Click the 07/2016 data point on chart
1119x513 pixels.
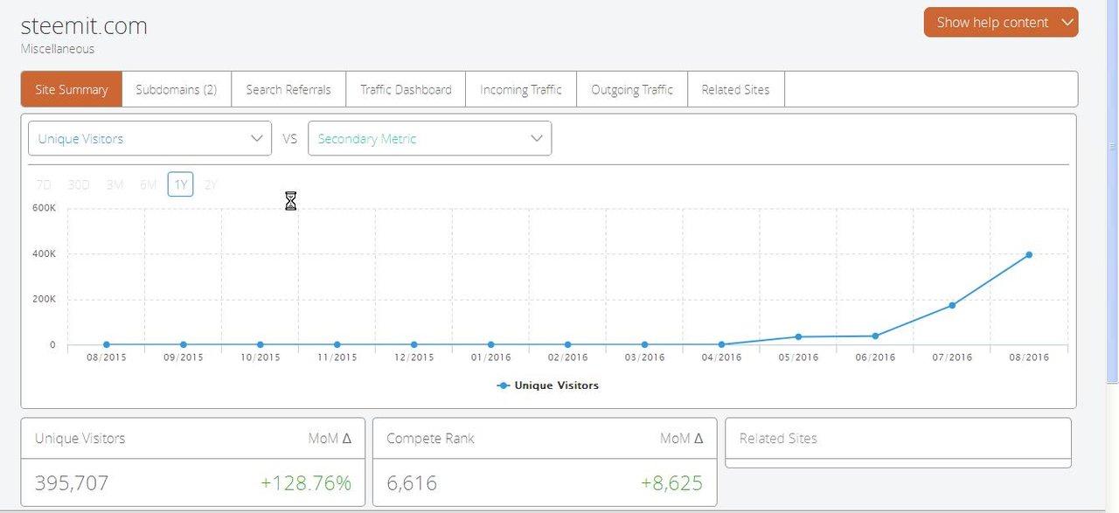[952, 305]
